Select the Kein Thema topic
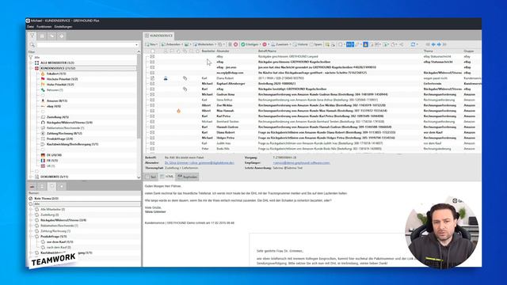Viewport: 507px width, 285px height. tap(46, 199)
